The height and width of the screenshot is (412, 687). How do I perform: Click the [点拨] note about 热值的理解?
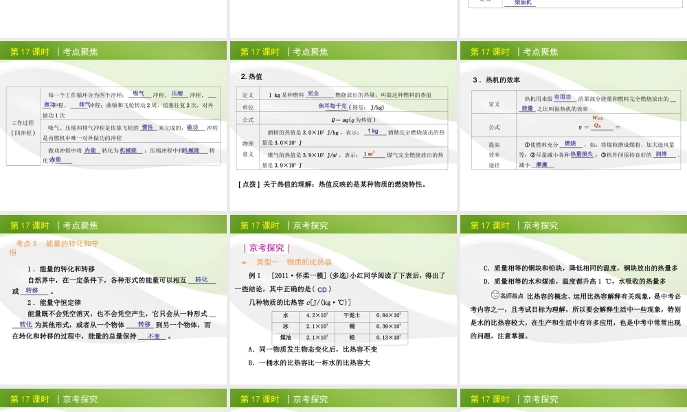332,184
